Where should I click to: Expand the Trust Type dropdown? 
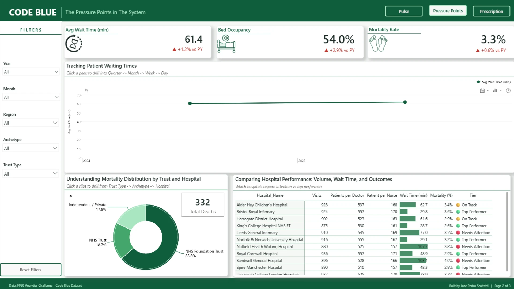(x=31, y=174)
